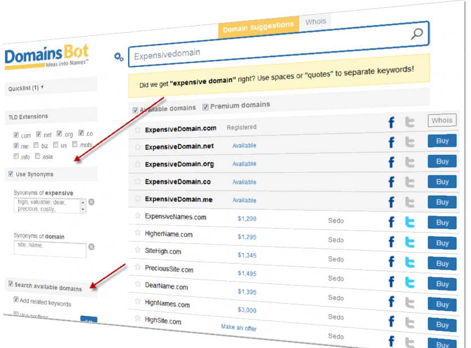This screenshot has width=471, height=348.
Task: Toggle Available domains filter checkbox
Action: pos(135,110)
